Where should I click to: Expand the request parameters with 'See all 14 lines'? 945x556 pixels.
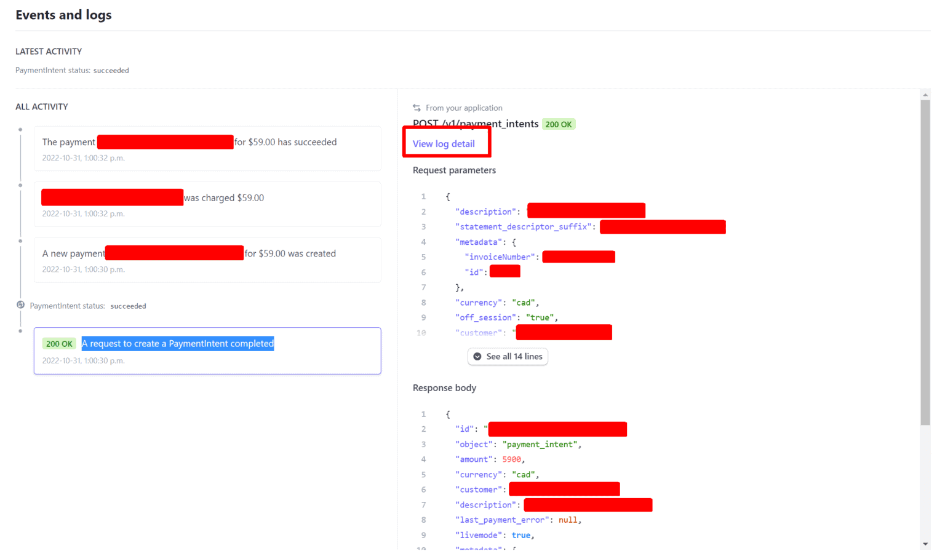pyautogui.click(x=508, y=356)
